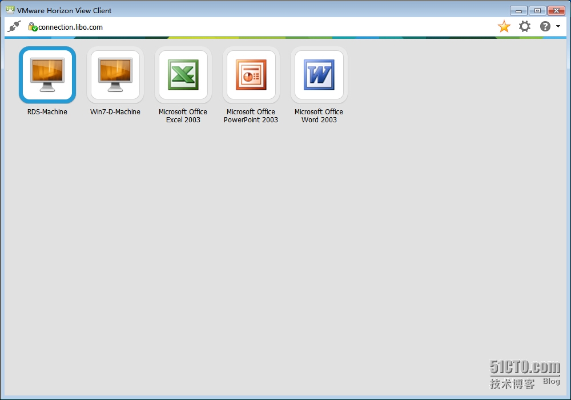
Task: Click the Microsoft Office Excel 2003 label
Action: [x=183, y=116]
